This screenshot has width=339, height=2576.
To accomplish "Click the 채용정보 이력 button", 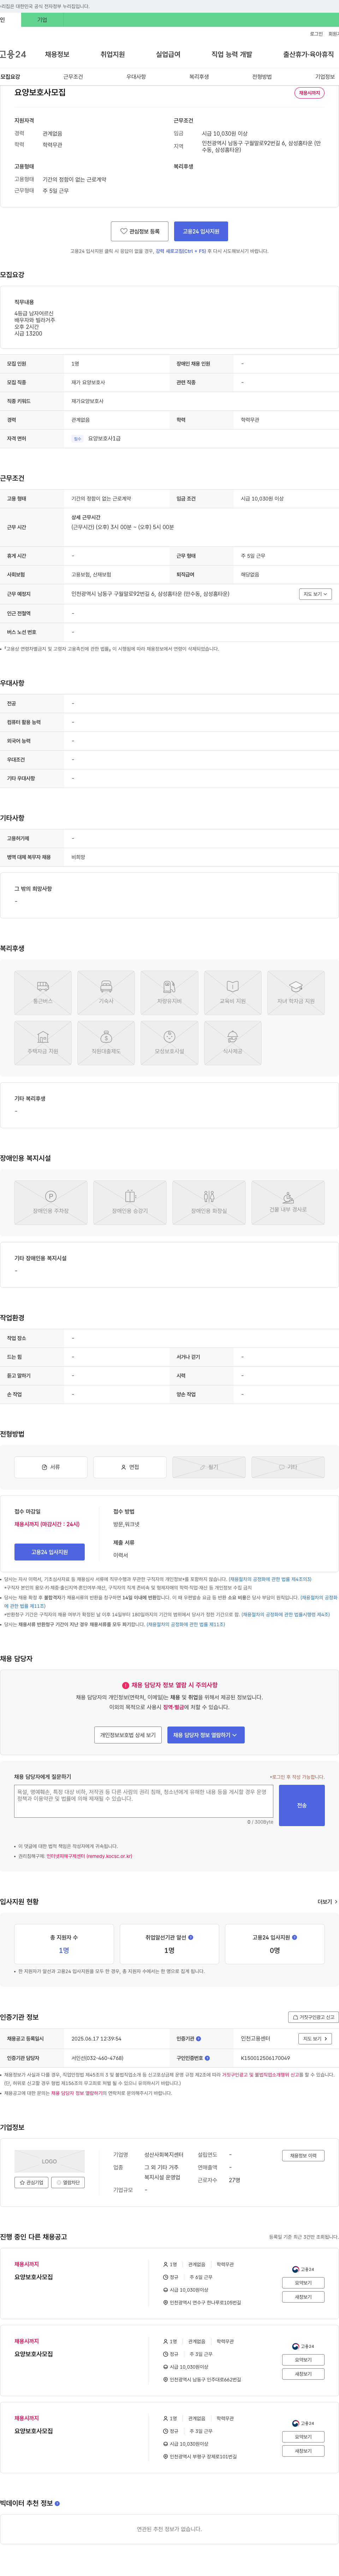I will (303, 2156).
